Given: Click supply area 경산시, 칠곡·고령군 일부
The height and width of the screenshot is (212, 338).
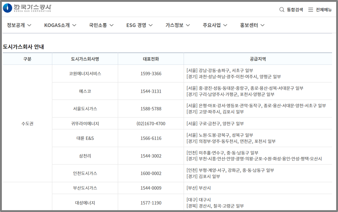Looking at the screenshot, I should 221,206.
